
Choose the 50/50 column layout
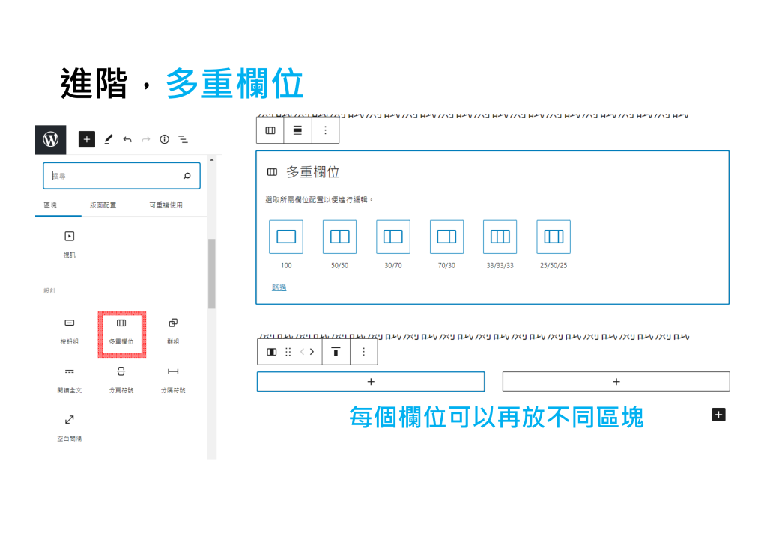coord(339,237)
